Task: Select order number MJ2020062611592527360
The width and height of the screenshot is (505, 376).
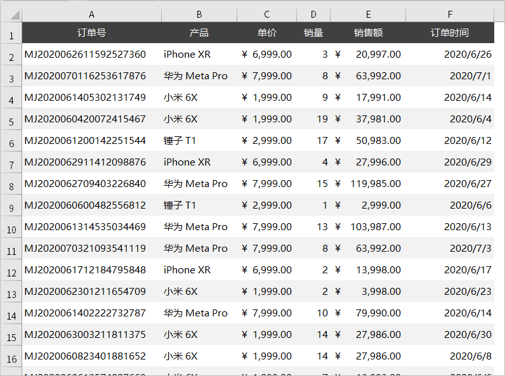Action: [x=85, y=55]
